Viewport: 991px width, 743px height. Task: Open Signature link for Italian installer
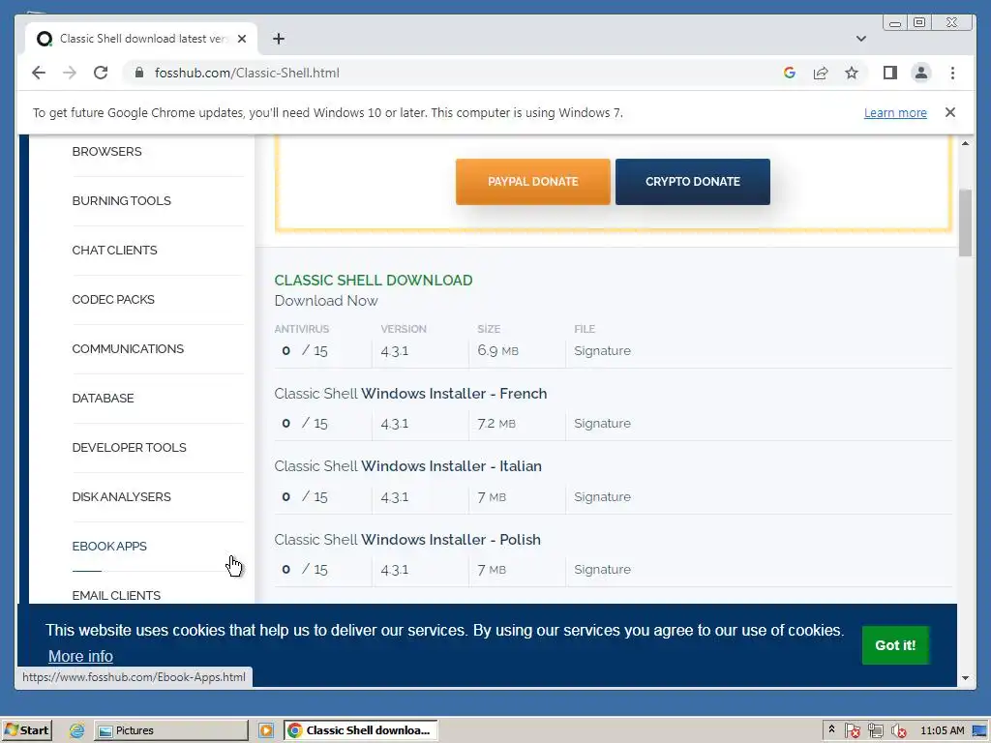click(x=602, y=496)
